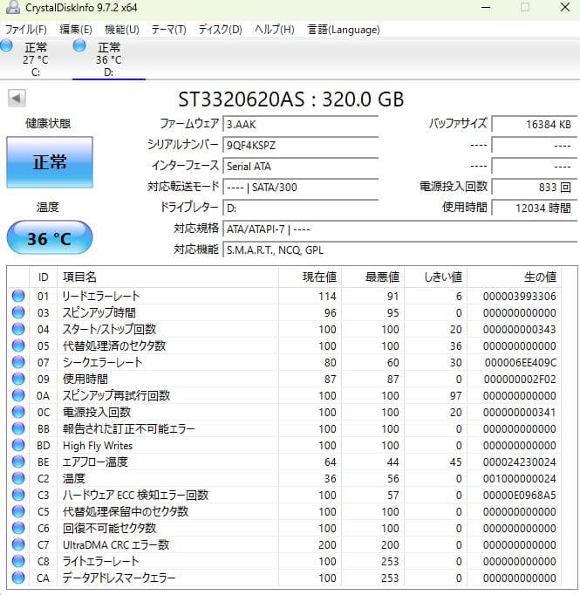The image size is (580, 595).
Task: Click the drive letter field D:
Action: click(x=300, y=208)
